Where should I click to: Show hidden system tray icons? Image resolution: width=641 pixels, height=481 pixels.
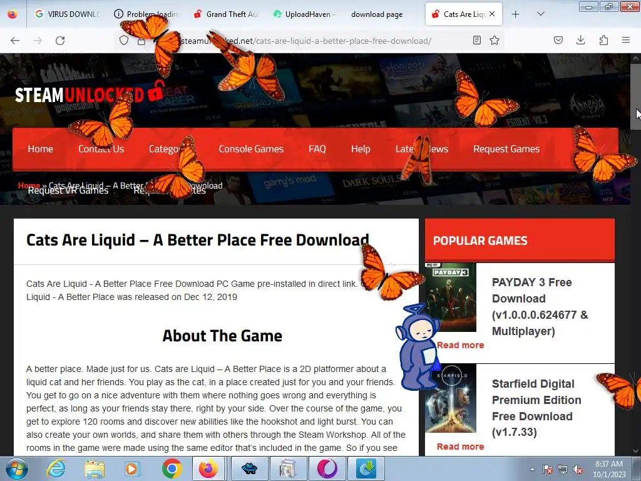[532, 470]
